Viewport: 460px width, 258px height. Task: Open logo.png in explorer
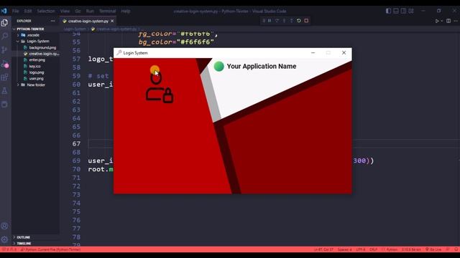[37, 72]
